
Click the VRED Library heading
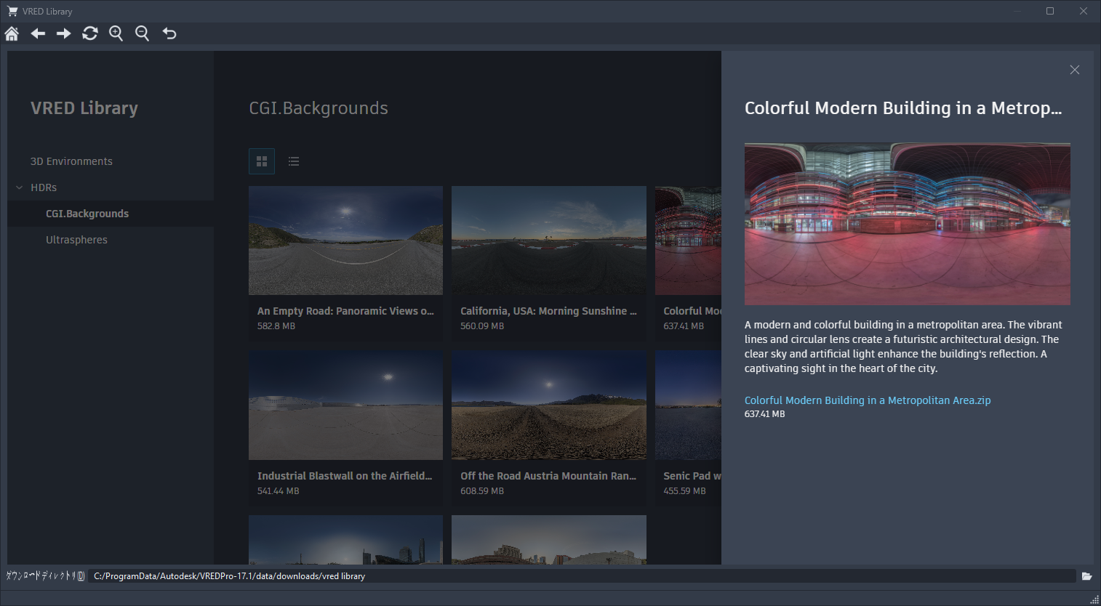click(x=84, y=108)
